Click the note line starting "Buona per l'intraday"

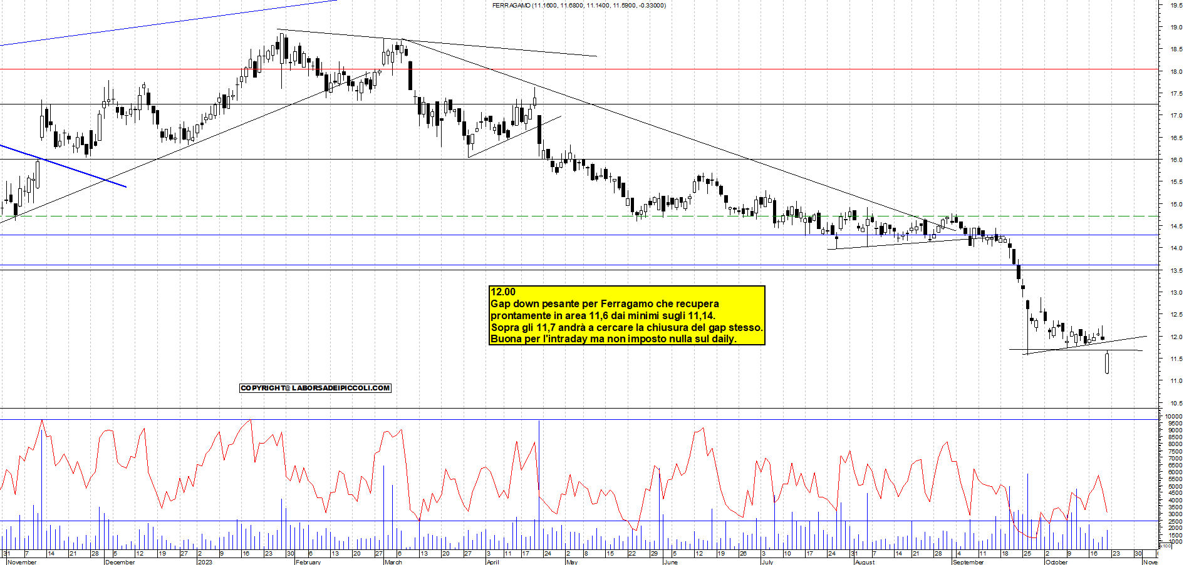(613, 339)
